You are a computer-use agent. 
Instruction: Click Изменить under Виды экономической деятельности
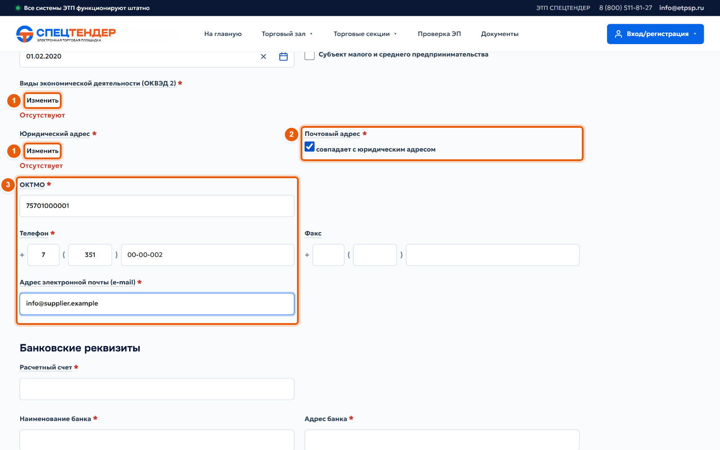coord(42,100)
